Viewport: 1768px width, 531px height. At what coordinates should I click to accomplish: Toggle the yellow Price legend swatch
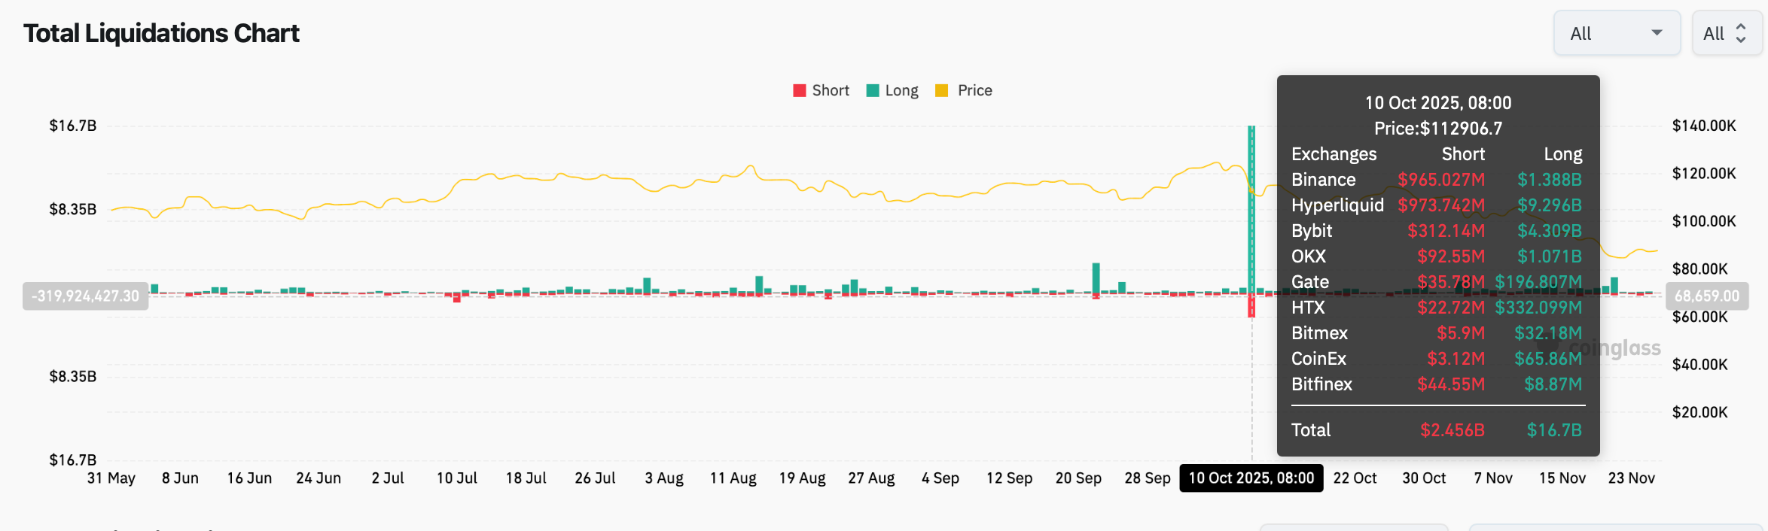click(940, 90)
